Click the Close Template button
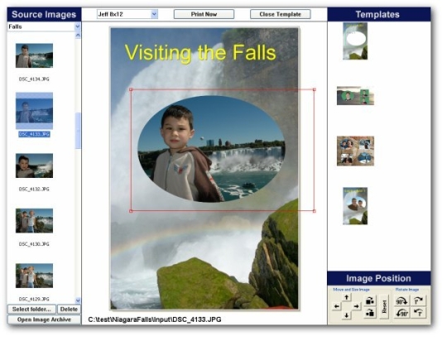Viewport: 447px width, 341px height. [281, 14]
